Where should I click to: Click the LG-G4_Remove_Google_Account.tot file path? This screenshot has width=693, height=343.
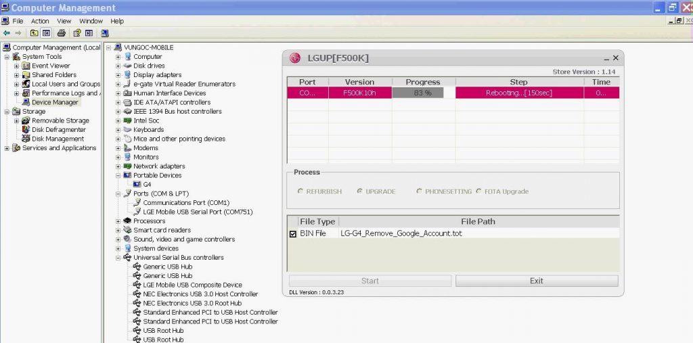(401, 233)
